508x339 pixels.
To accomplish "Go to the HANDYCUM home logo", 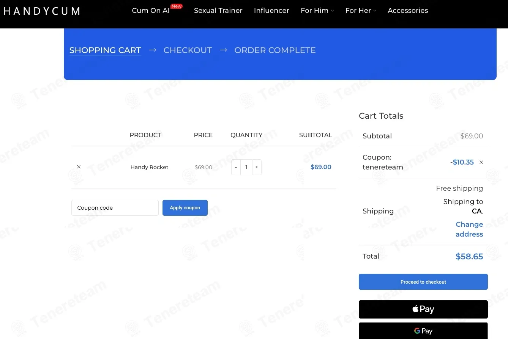I will tap(42, 11).
